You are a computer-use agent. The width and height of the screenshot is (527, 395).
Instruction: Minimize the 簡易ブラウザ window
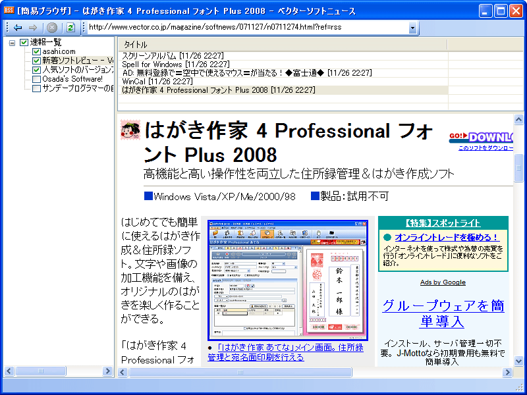[485, 11]
